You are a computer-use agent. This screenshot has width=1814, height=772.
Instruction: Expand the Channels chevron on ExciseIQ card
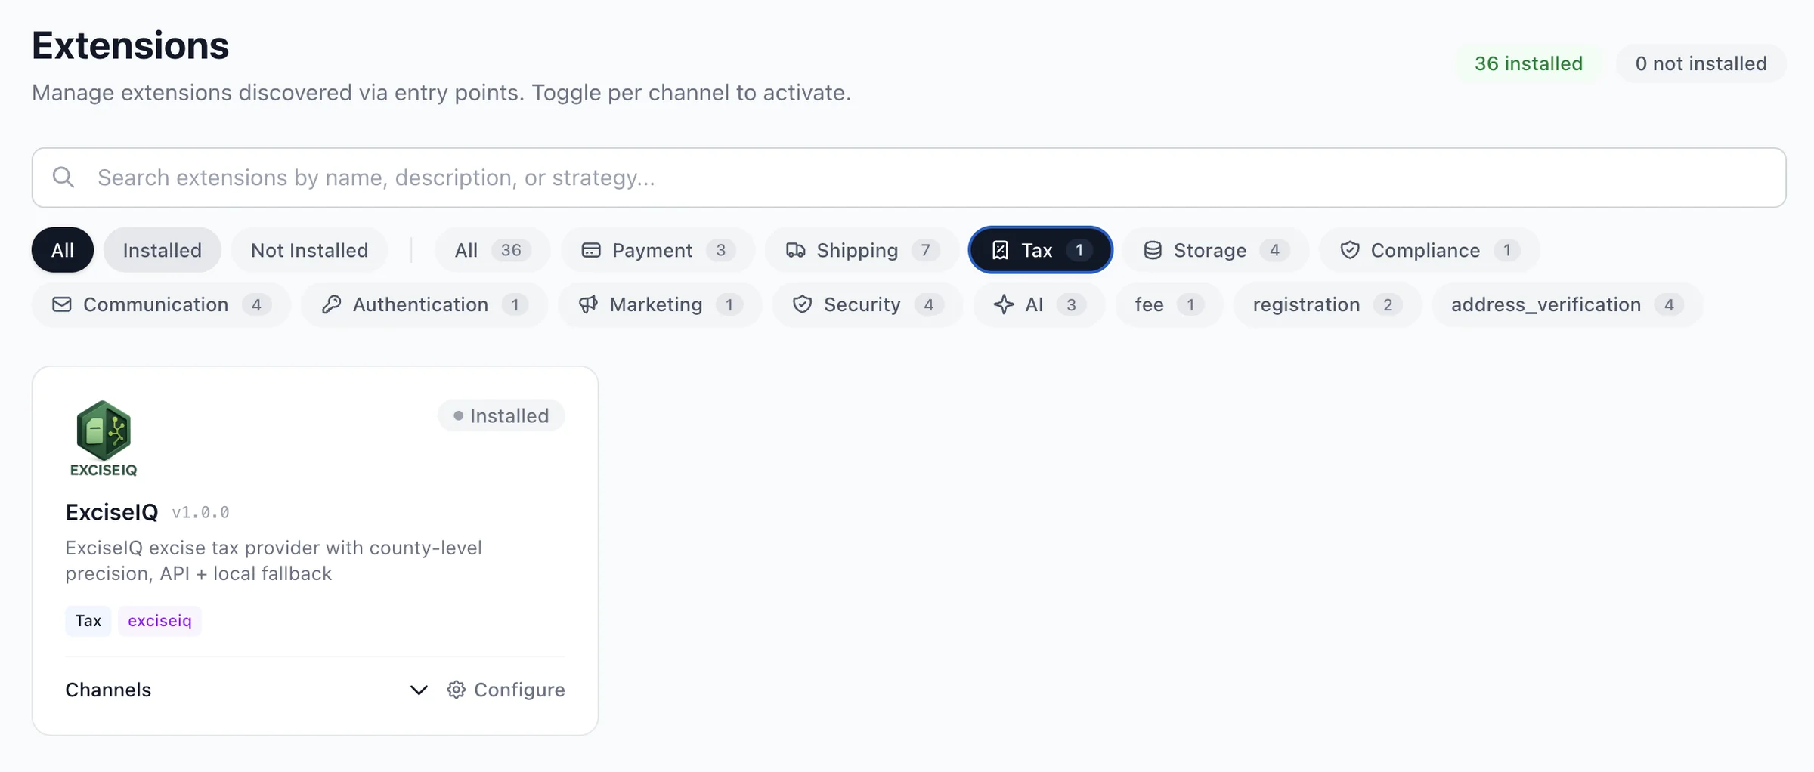click(419, 690)
